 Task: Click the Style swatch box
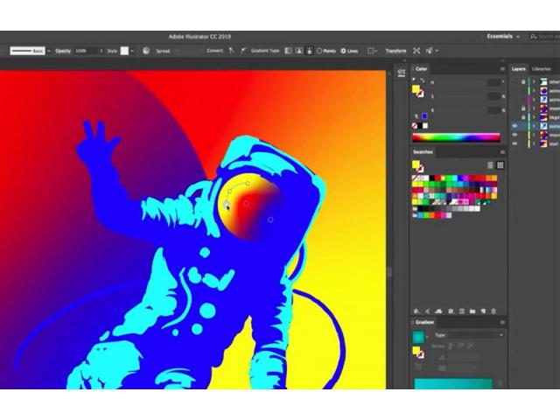click(124, 51)
